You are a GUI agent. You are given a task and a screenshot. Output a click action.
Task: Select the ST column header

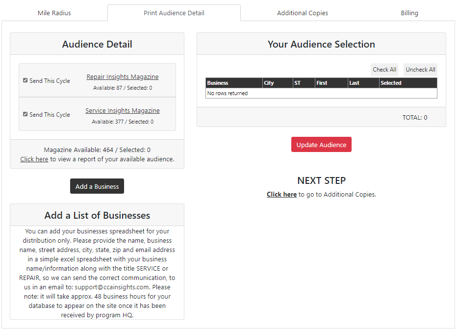pyautogui.click(x=297, y=83)
